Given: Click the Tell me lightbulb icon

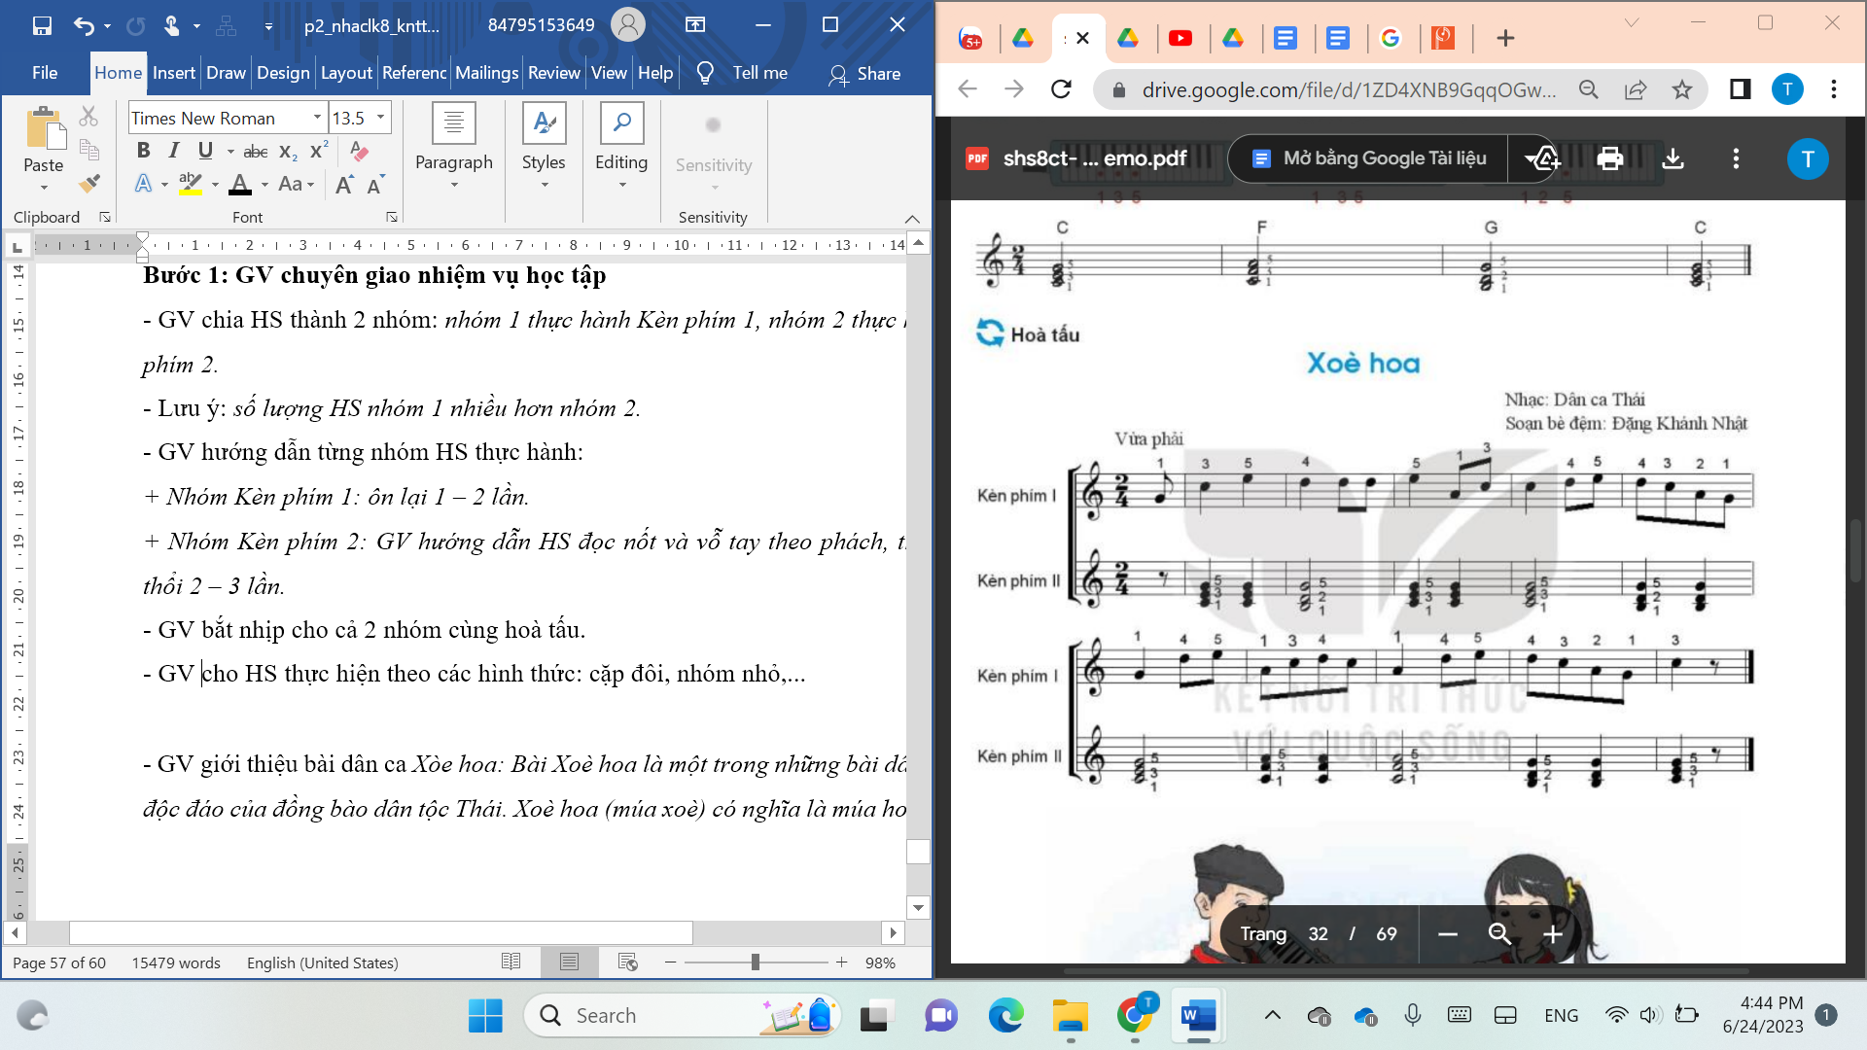Looking at the screenshot, I should coord(706,73).
